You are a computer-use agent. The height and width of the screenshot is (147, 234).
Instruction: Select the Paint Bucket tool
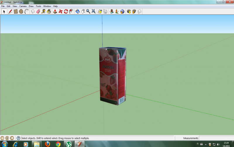click(49, 11)
